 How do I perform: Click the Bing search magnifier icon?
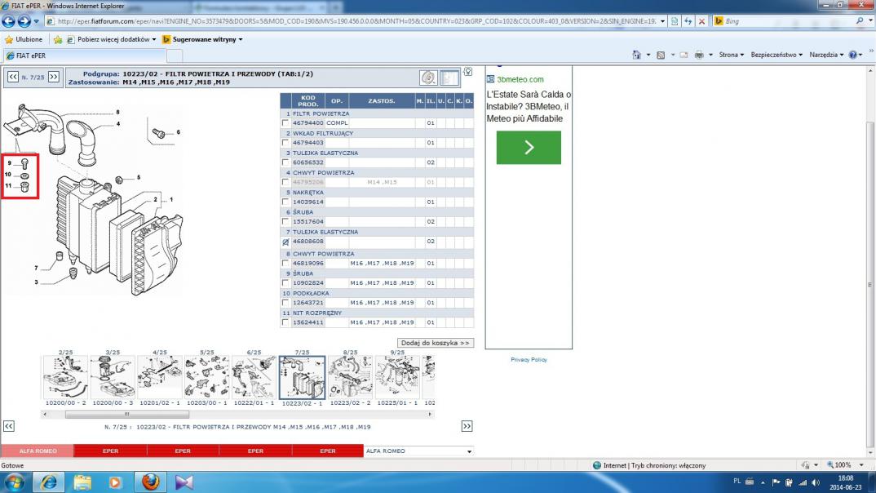(x=860, y=21)
